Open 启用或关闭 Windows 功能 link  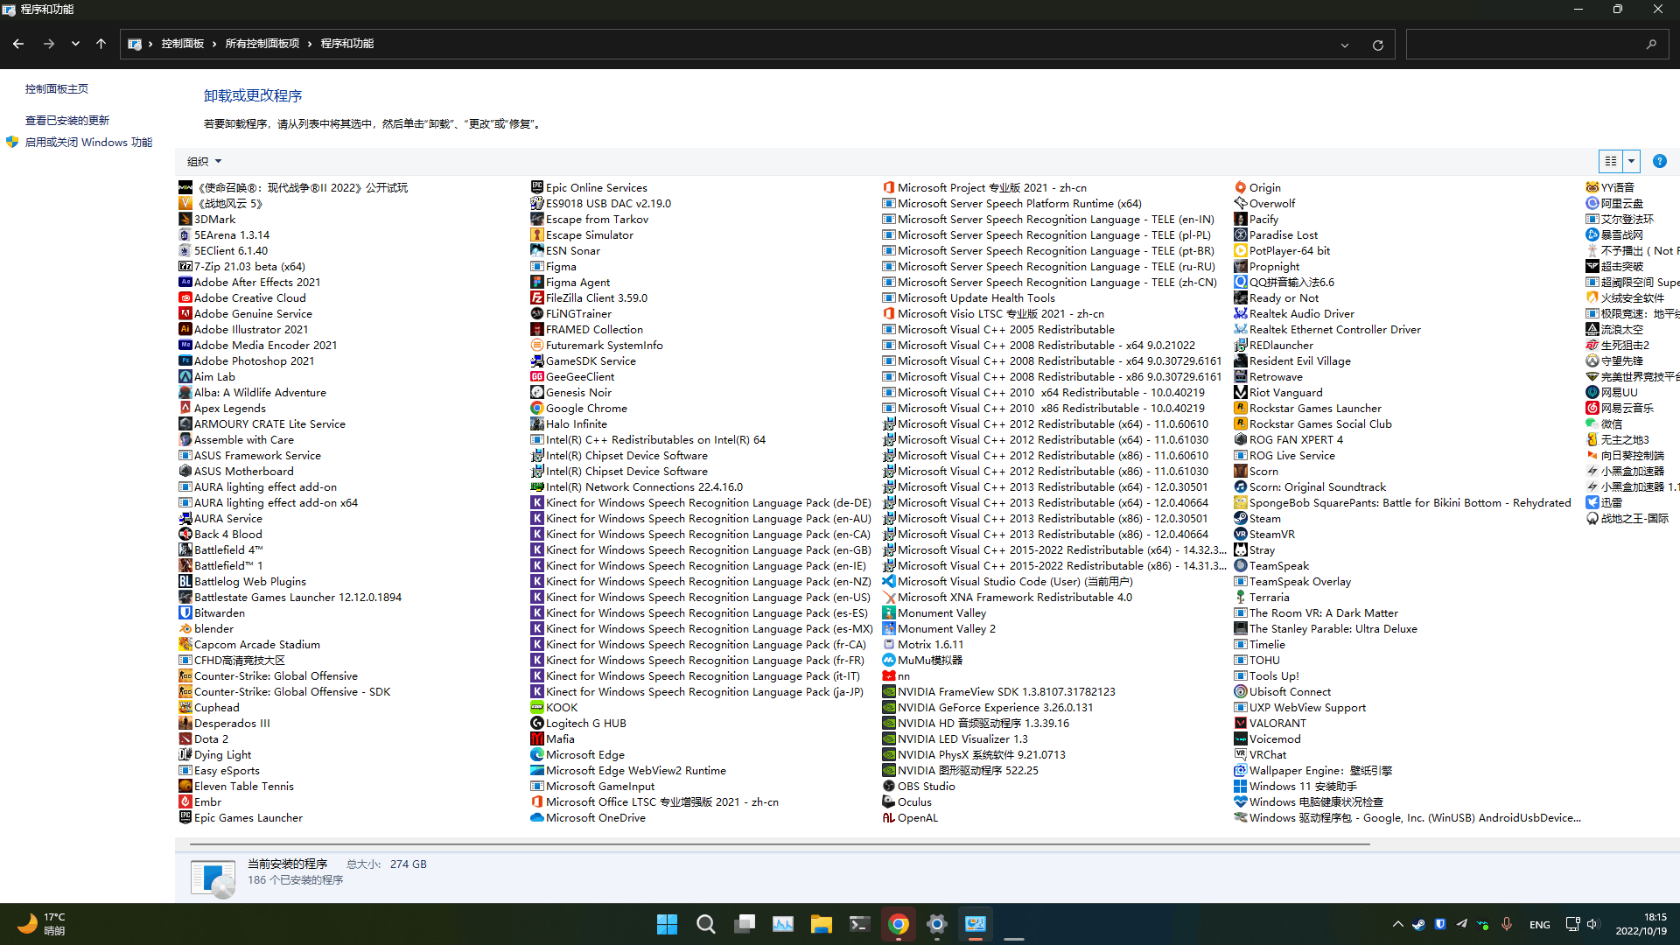[x=88, y=143]
